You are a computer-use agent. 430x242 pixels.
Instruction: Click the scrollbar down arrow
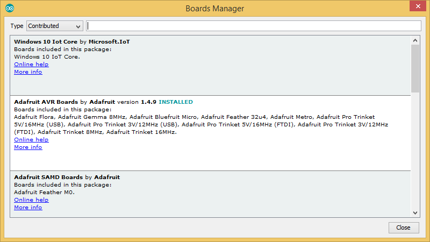pos(415,213)
